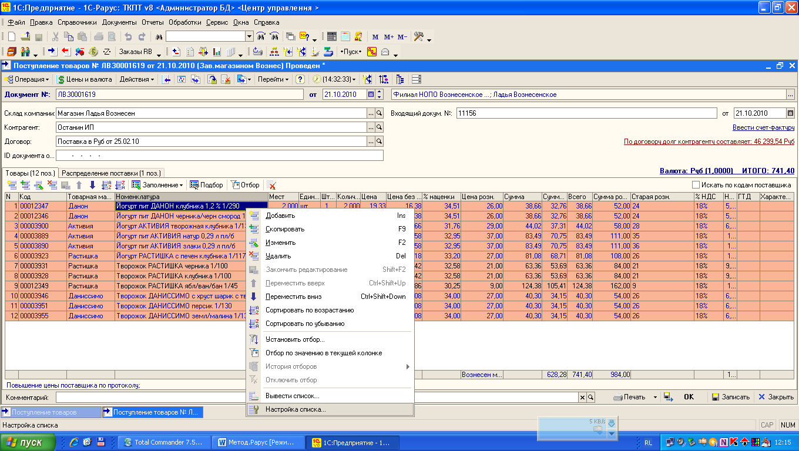This screenshot has width=799, height=451.
Task: Expand the time (14:32:33) dropdown
Action: (x=334, y=79)
